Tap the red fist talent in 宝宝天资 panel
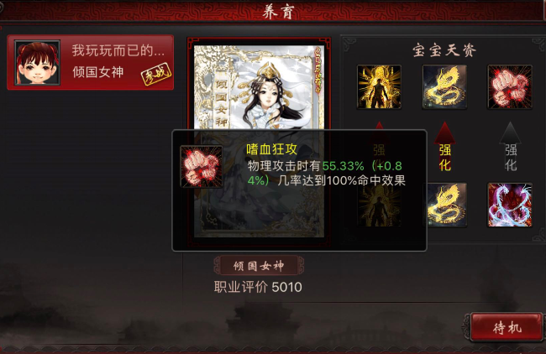This screenshot has height=354, width=546. [x=510, y=87]
